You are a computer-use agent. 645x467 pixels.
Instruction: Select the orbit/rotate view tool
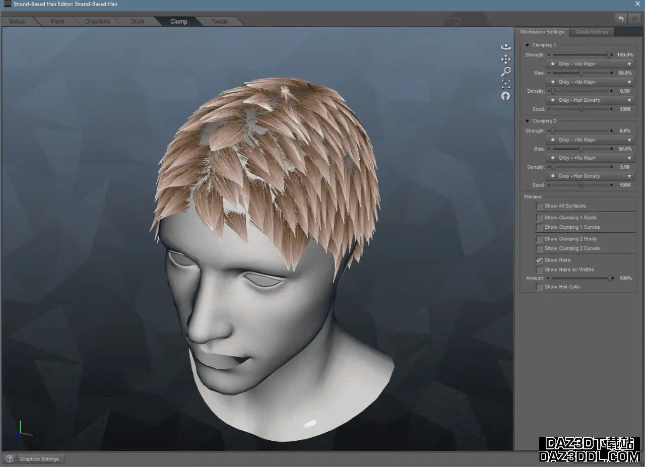click(x=506, y=47)
